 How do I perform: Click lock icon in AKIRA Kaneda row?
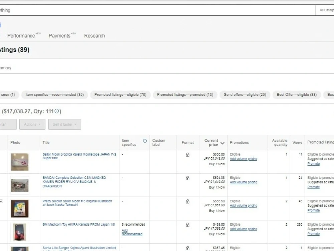188,225
